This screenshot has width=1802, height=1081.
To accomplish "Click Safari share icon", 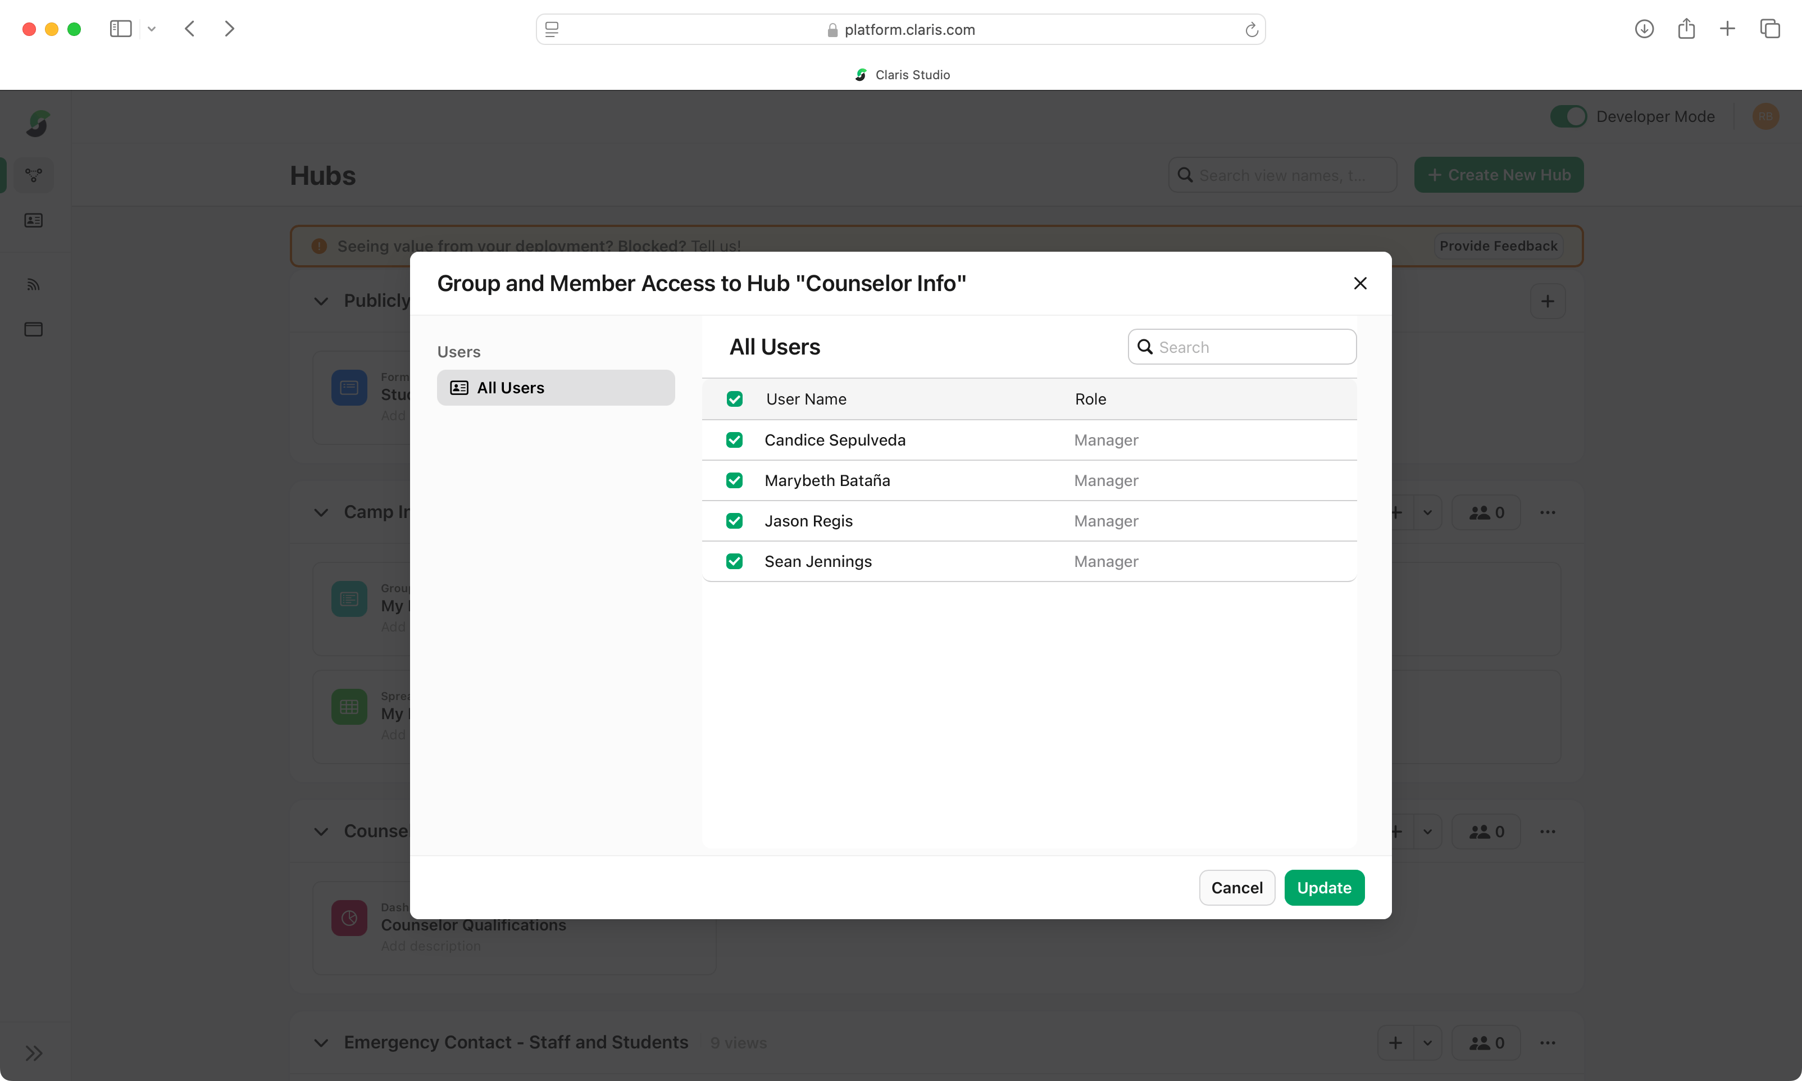I will (1686, 29).
